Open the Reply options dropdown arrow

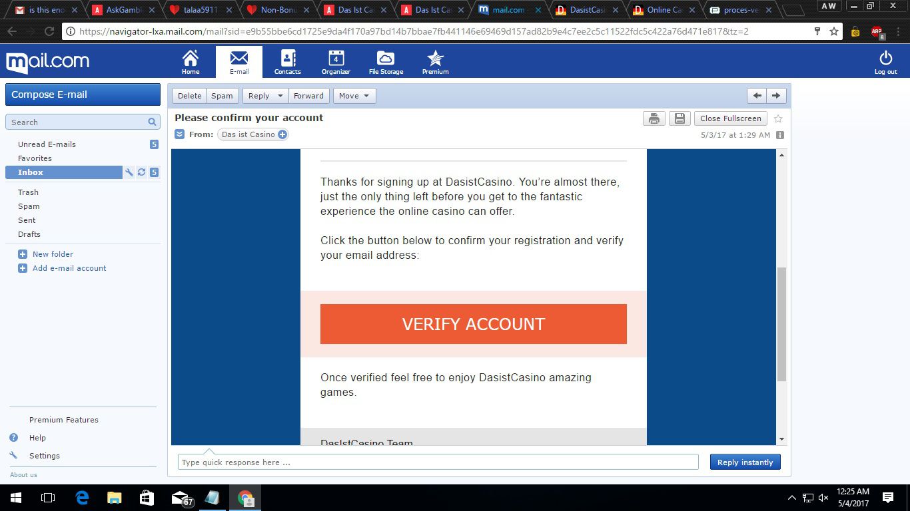point(280,96)
